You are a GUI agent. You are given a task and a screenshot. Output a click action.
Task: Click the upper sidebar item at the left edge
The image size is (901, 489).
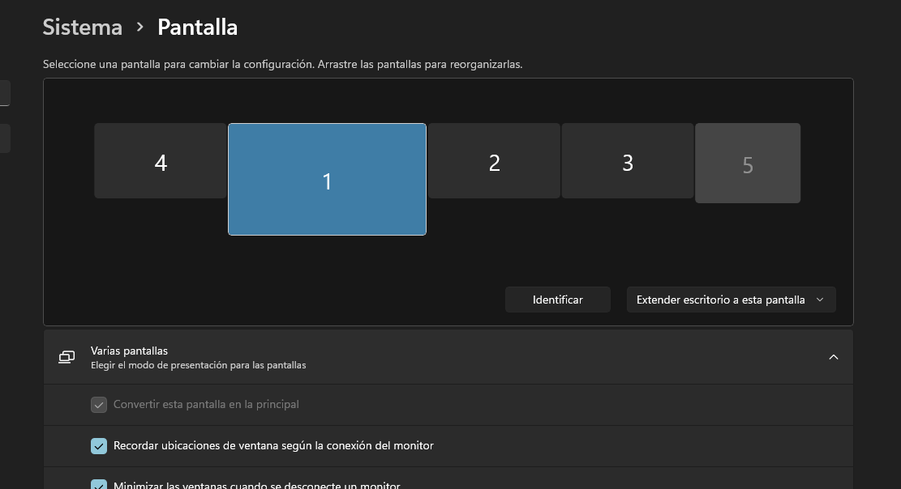click(x=4, y=92)
